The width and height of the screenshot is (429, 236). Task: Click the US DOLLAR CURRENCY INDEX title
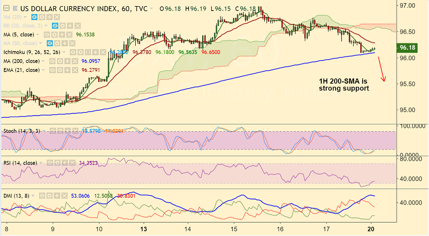69,8
